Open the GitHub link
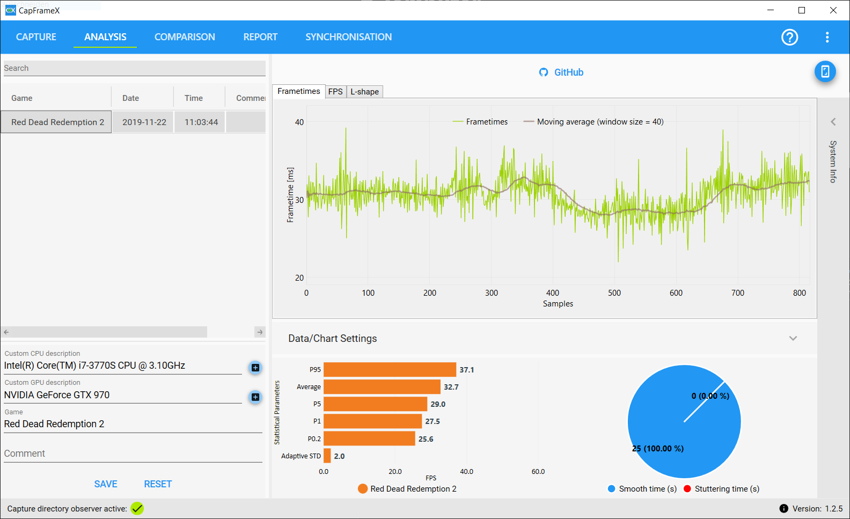850x519 pixels. pos(569,72)
